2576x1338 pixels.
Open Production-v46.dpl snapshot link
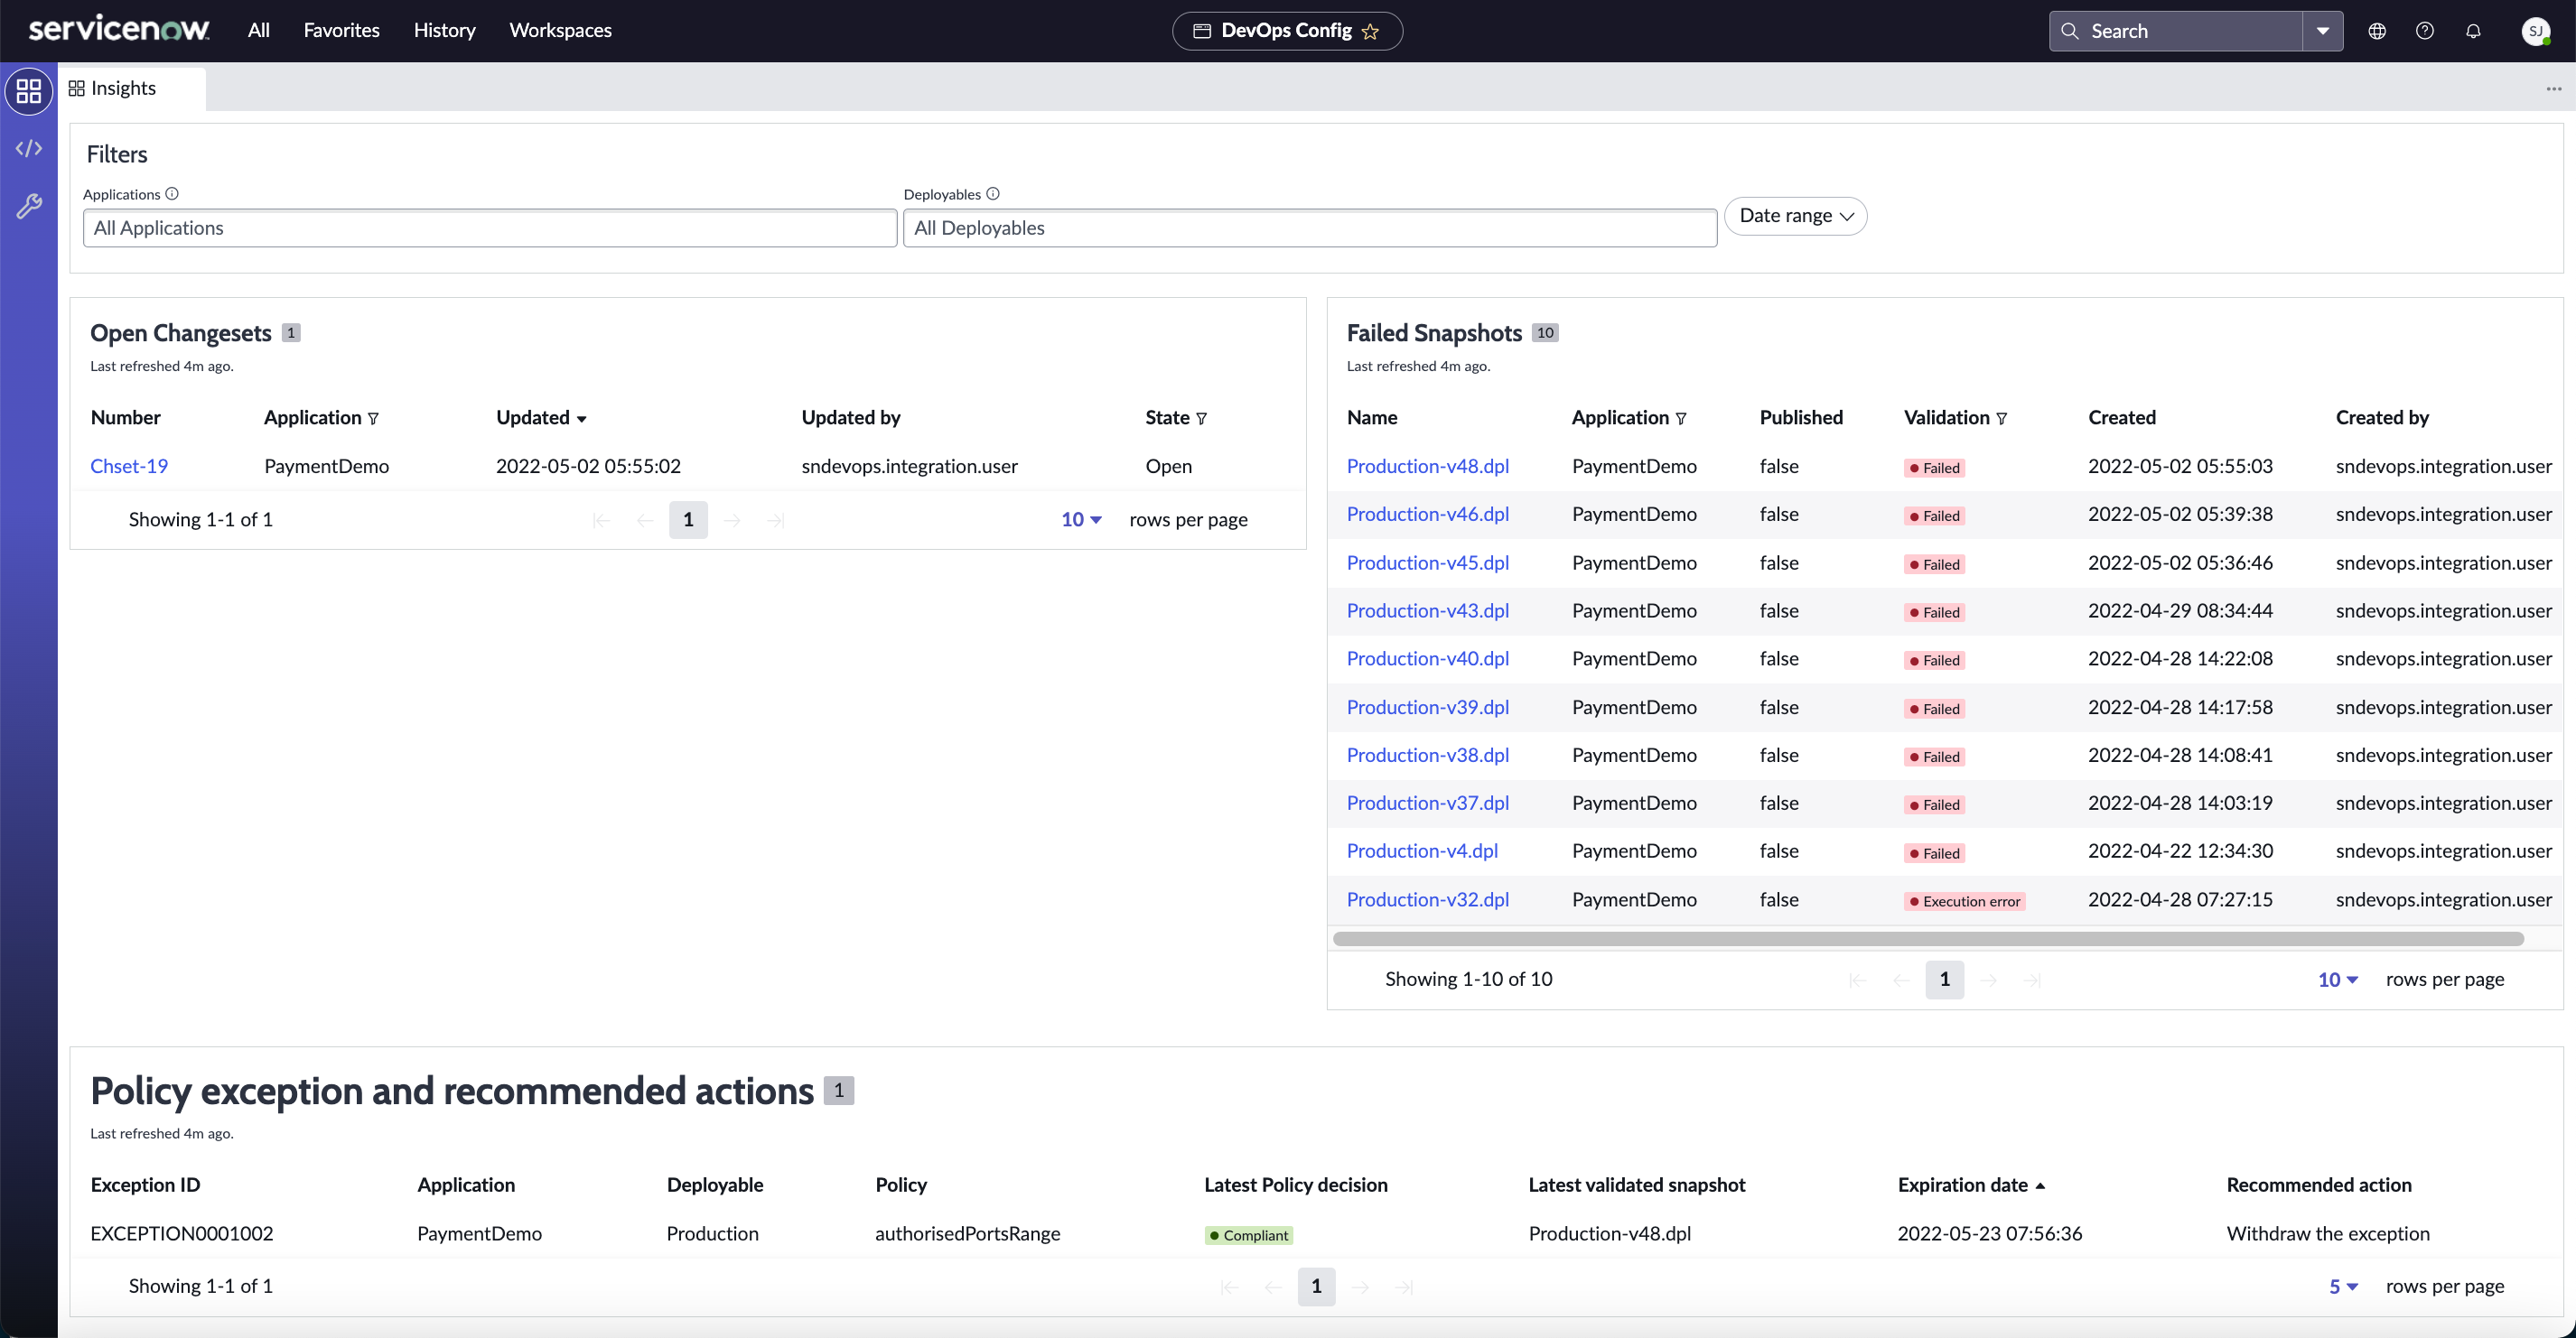(x=1428, y=515)
